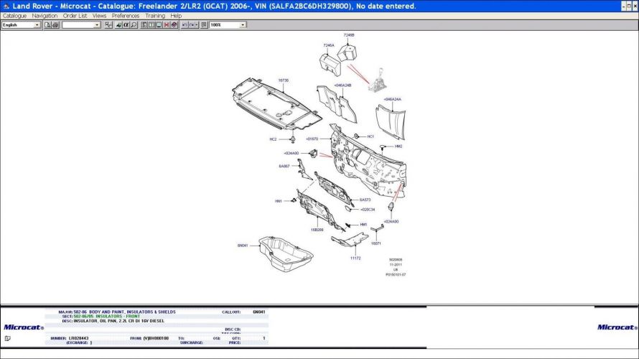Viewport: 639px width, 359px height.
Task: Select callout <01670 in the diagram
Action: (x=312, y=139)
